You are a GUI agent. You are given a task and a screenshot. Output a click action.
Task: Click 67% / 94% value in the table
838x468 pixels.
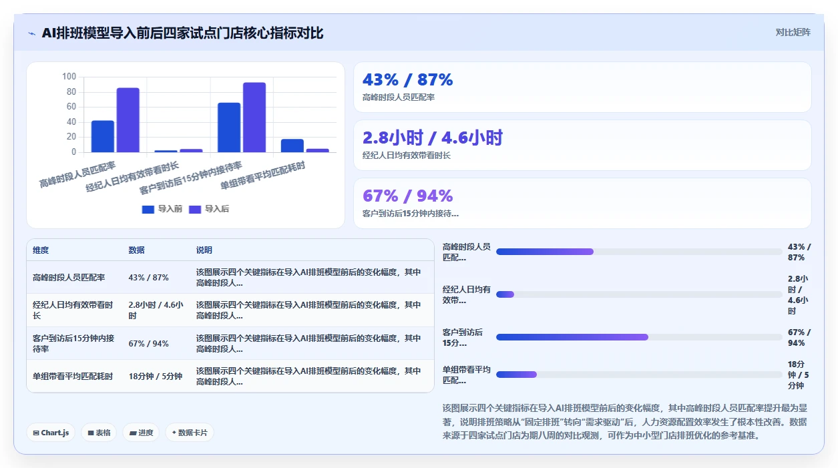(x=149, y=344)
